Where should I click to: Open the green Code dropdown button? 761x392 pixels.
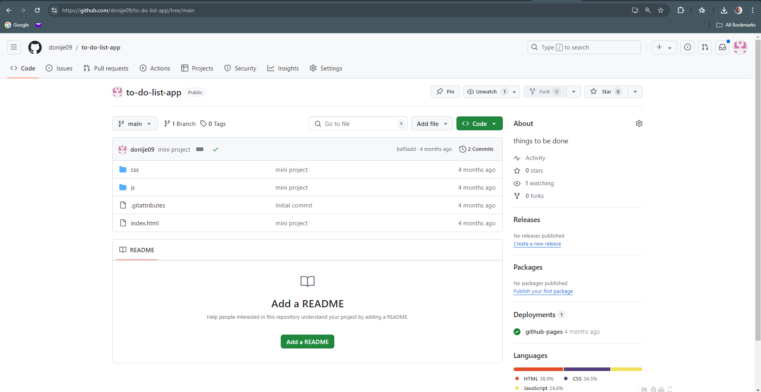coord(479,124)
